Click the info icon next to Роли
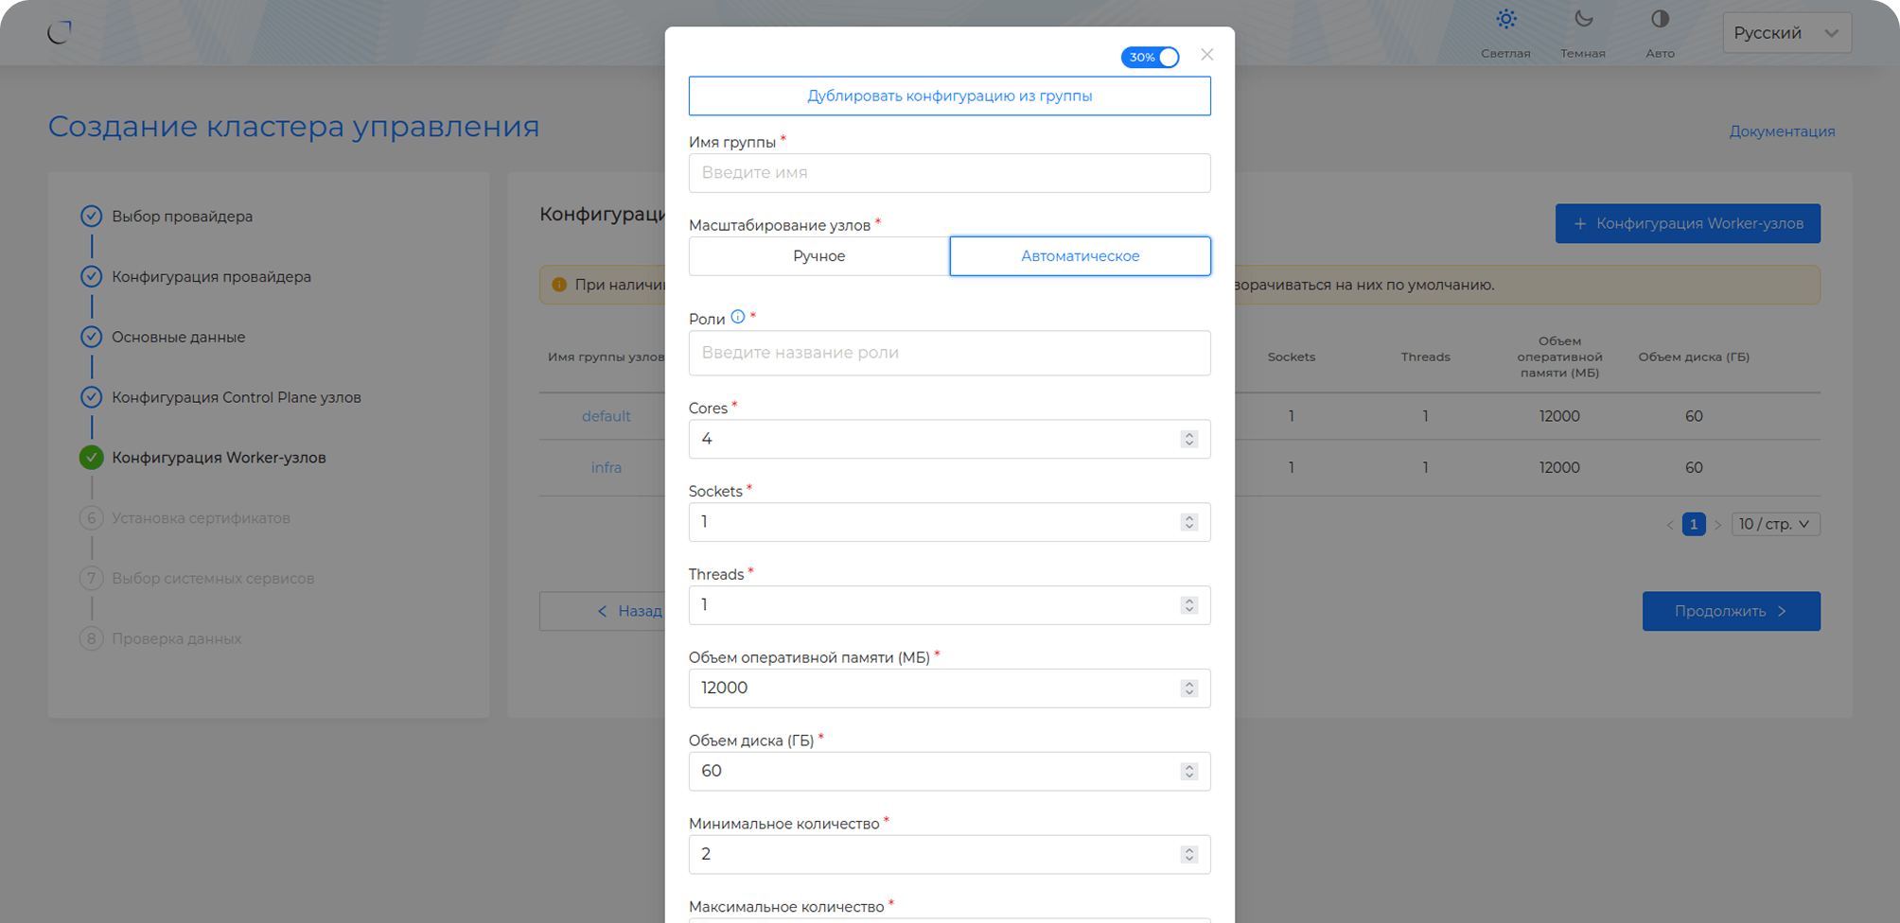The image size is (1900, 923). click(x=738, y=318)
